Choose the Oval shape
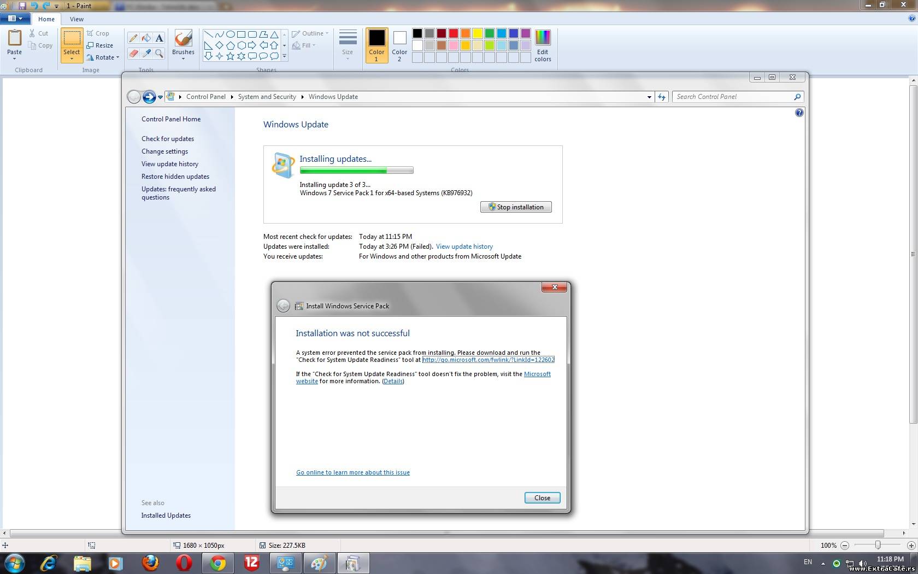 [x=230, y=34]
